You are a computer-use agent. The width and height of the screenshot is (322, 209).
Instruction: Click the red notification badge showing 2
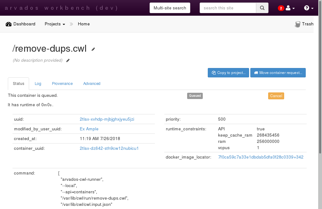(x=281, y=8)
